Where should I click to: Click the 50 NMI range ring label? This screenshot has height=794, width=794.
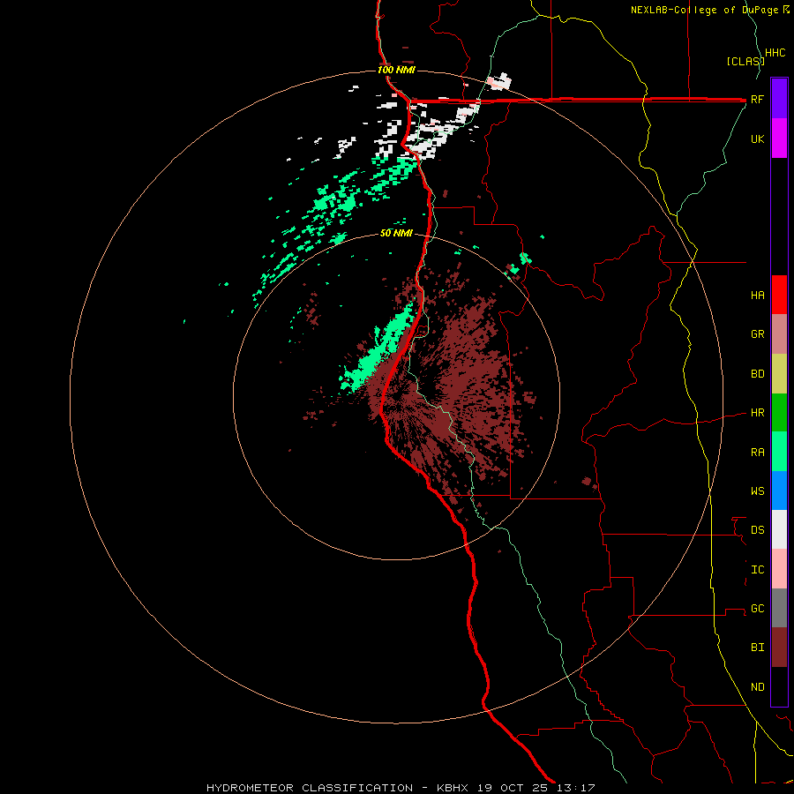coord(396,233)
